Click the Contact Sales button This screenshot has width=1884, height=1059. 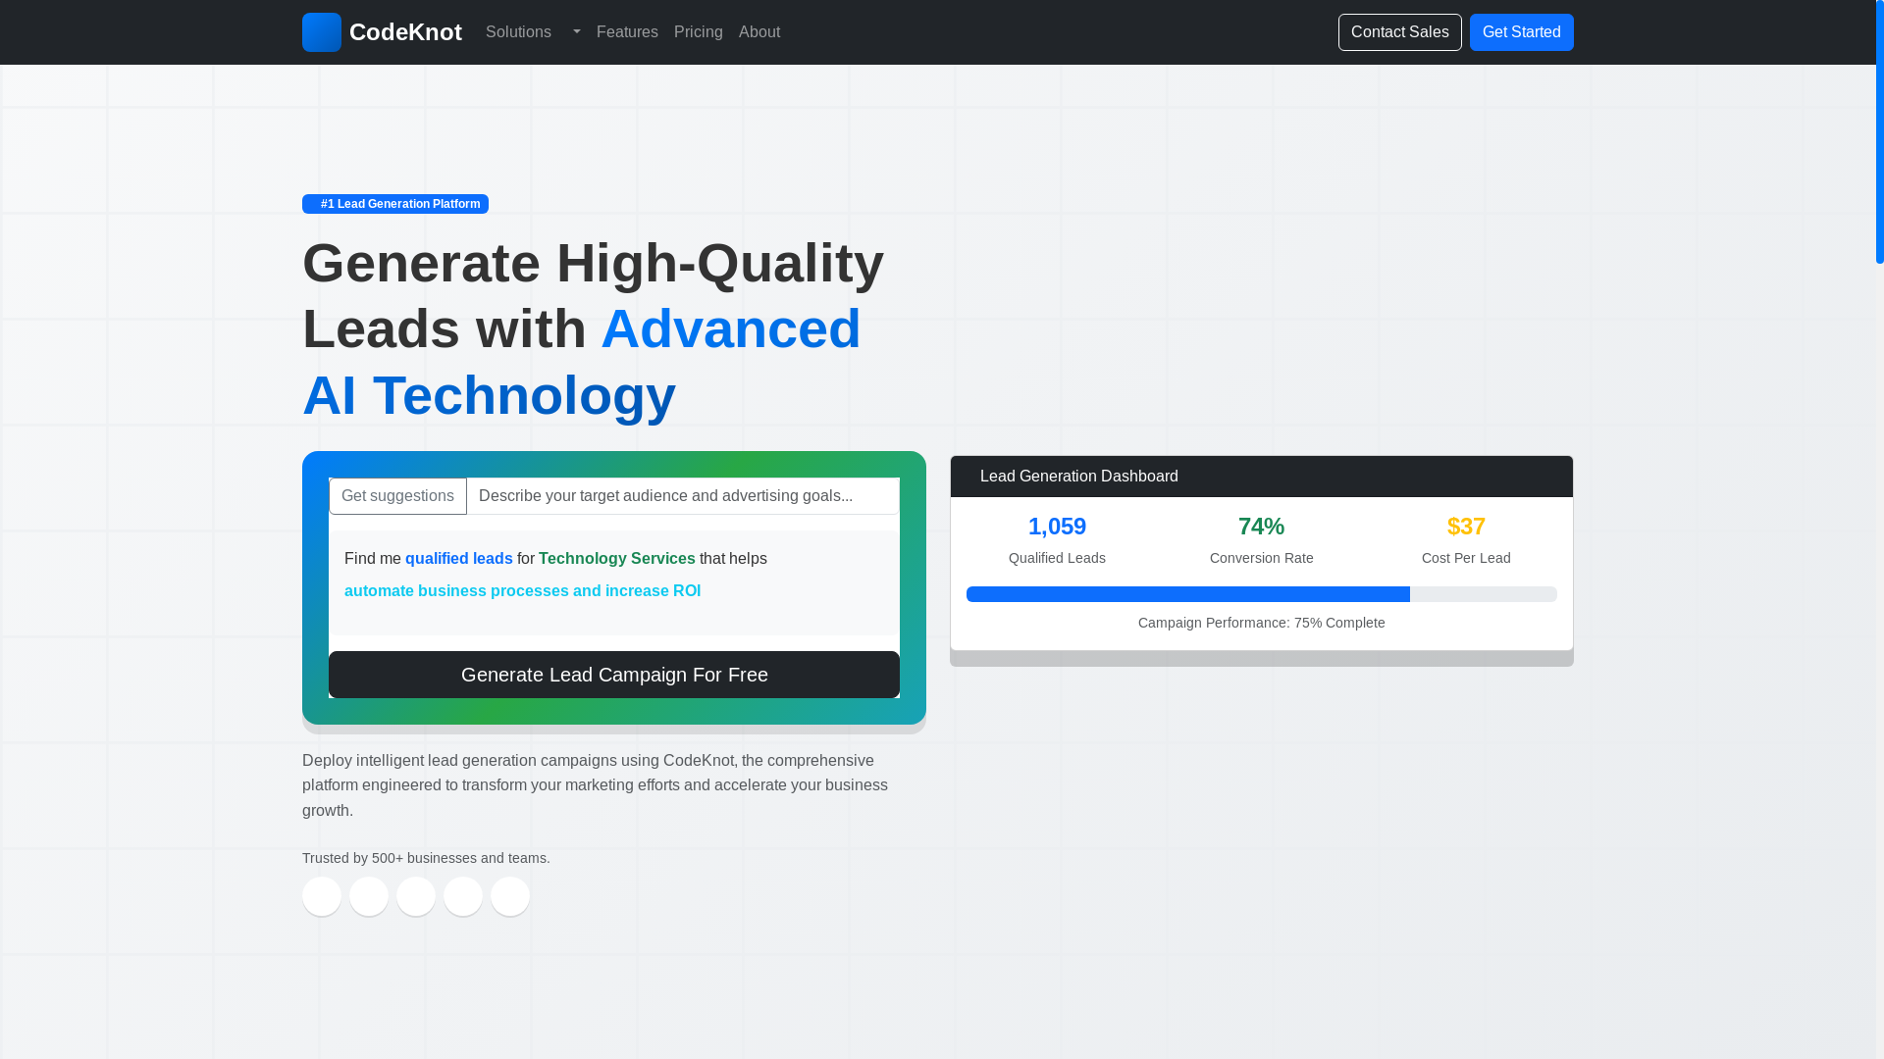click(1399, 32)
